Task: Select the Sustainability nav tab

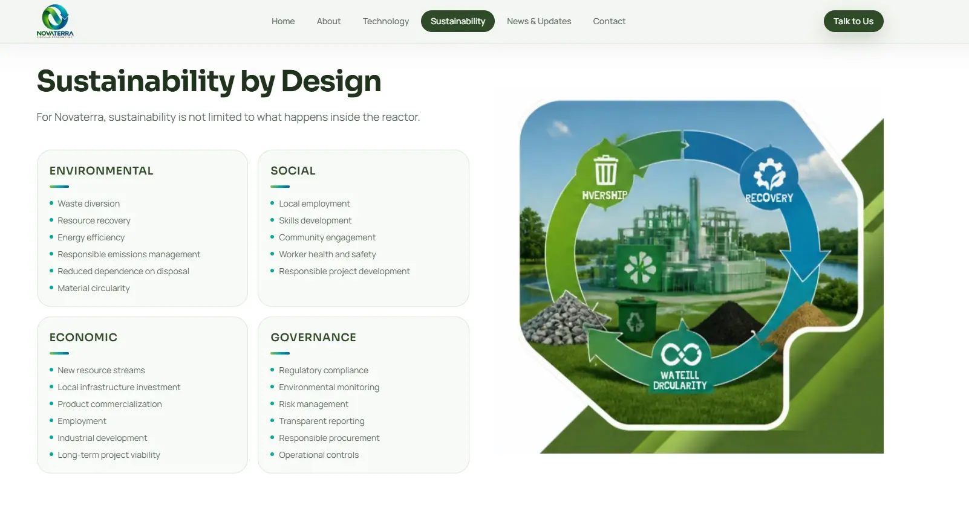Action: [x=458, y=21]
